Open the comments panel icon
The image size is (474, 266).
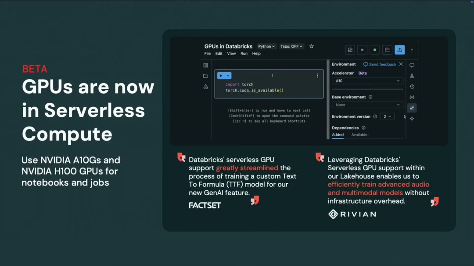tap(412, 65)
